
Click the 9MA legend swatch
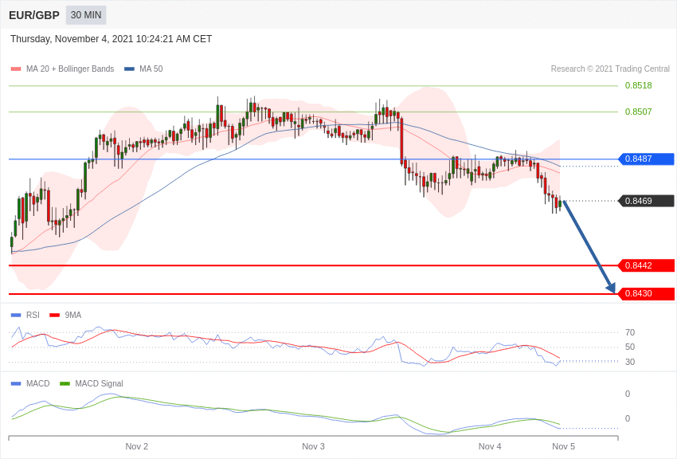tap(54, 316)
